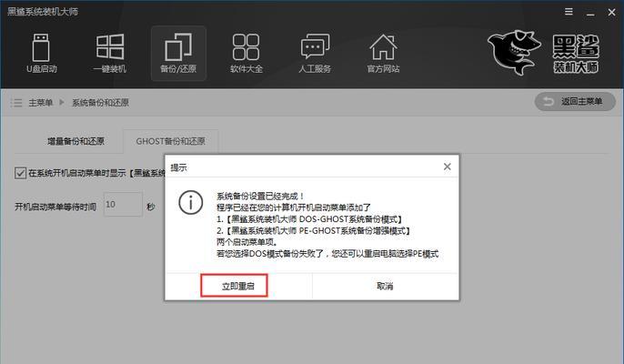Open the 人工服务 chat section
This screenshot has height=364, width=624.
coord(315,54)
